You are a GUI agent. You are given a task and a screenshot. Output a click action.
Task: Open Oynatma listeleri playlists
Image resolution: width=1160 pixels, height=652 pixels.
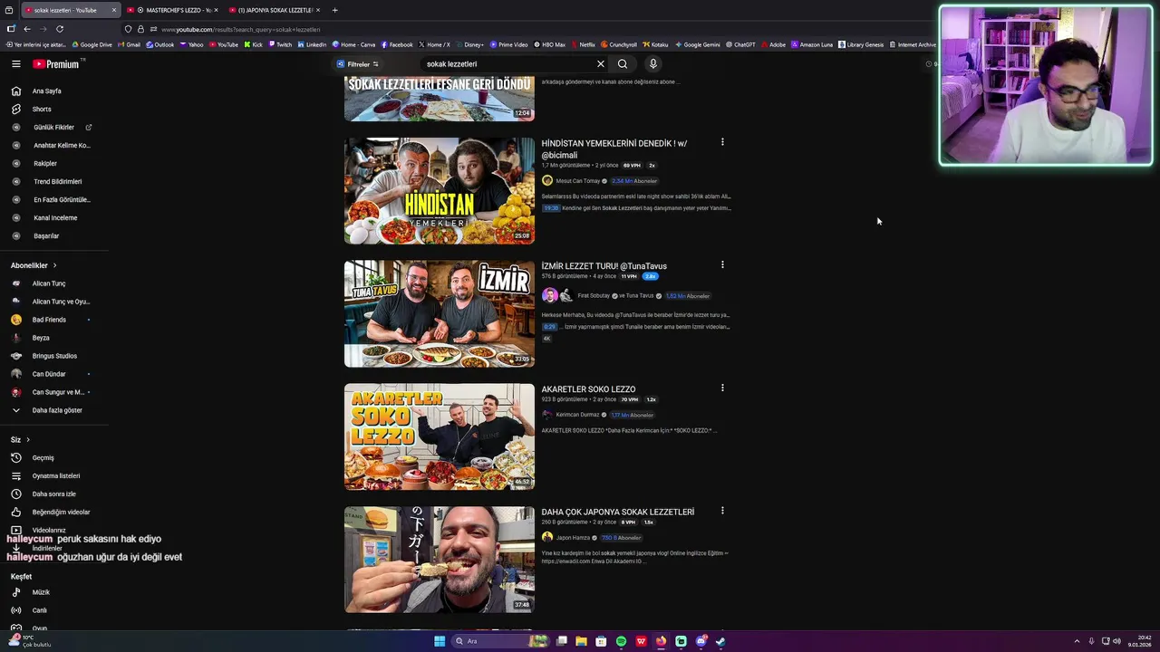click(54, 476)
